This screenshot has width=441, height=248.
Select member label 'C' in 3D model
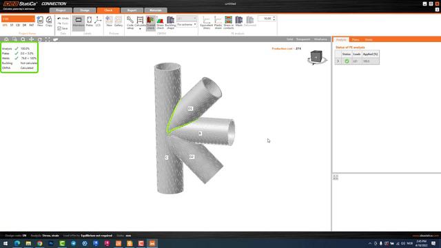pos(167,158)
